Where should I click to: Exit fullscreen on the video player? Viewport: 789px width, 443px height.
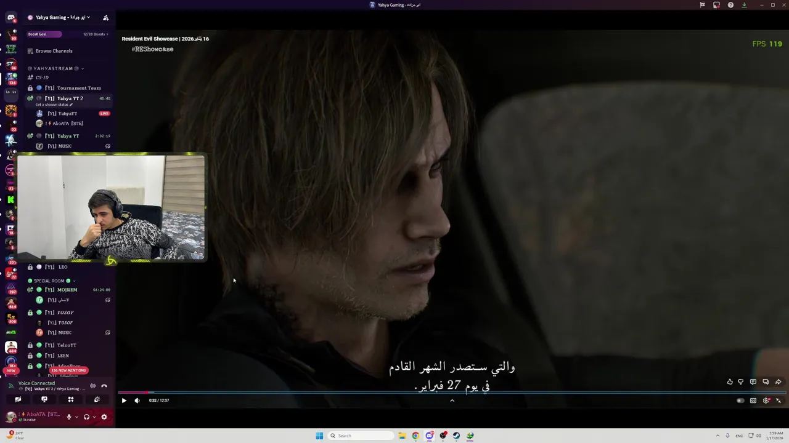point(779,401)
